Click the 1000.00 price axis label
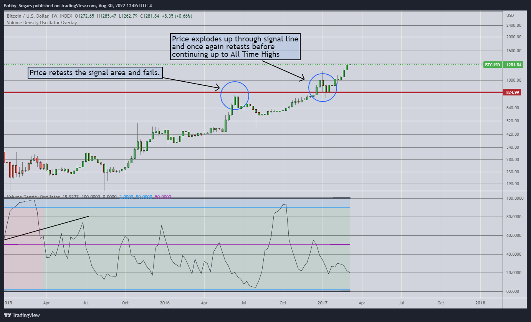 point(513,80)
